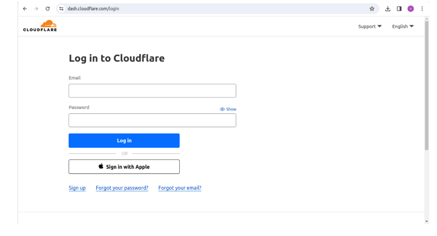The width and height of the screenshot is (437, 236).
Task: Click the browser profile avatar icon
Action: 410,8
